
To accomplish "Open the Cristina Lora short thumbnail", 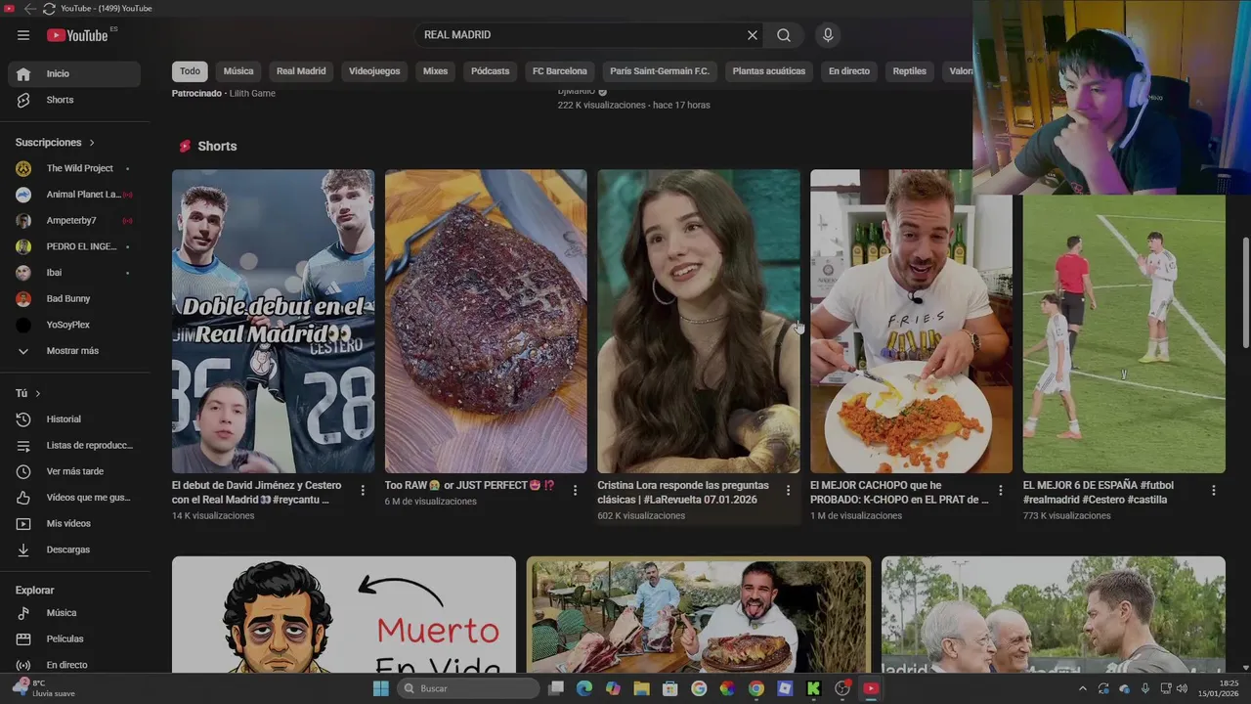I will 699,322.
